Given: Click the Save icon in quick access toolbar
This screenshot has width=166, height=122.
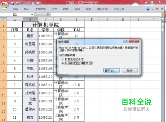Looking at the screenshot, I should click(13, 3).
